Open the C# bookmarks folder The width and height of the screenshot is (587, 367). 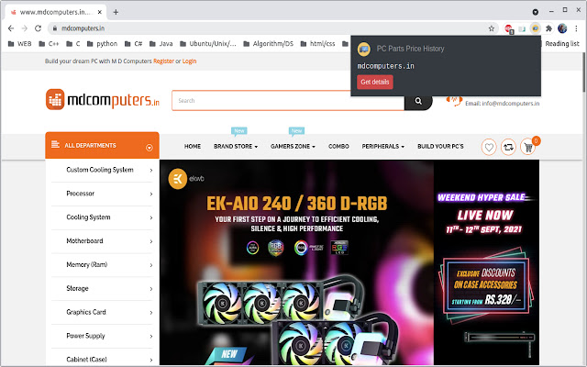click(133, 44)
